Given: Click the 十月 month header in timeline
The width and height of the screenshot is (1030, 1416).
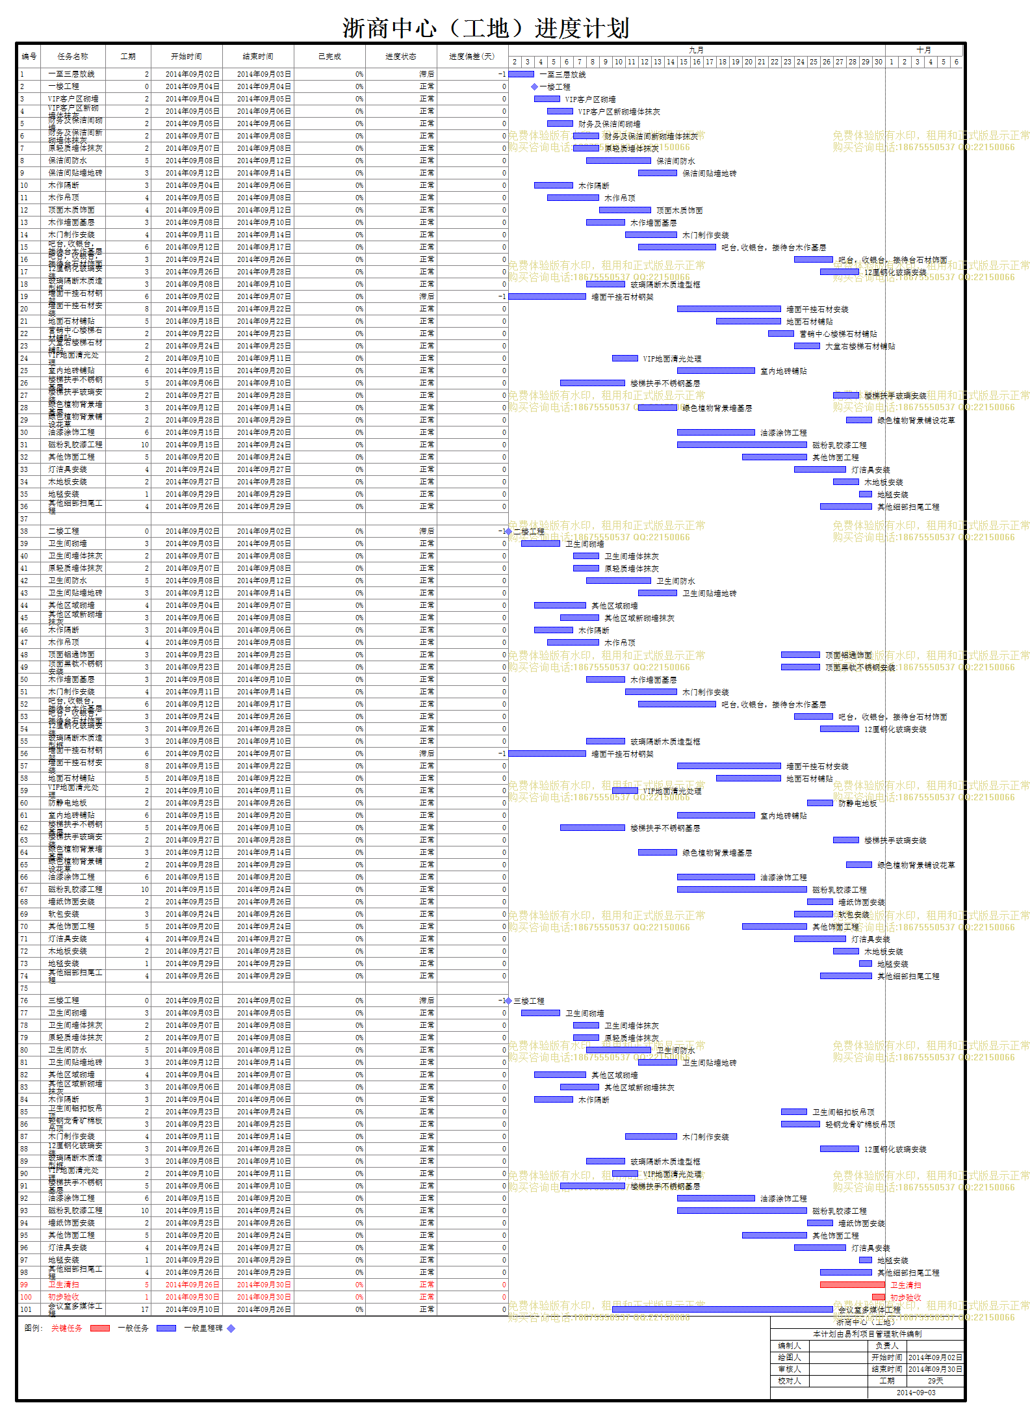Looking at the screenshot, I should tap(923, 50).
